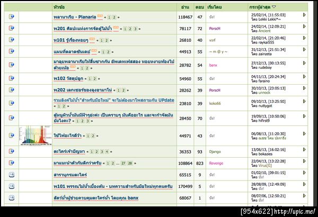Go to last post by Ancient arrow
Image resolution: width=318 pixels, height=217 pixels.
[304, 26]
